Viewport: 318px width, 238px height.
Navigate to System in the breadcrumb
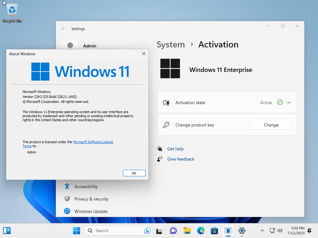(171, 45)
